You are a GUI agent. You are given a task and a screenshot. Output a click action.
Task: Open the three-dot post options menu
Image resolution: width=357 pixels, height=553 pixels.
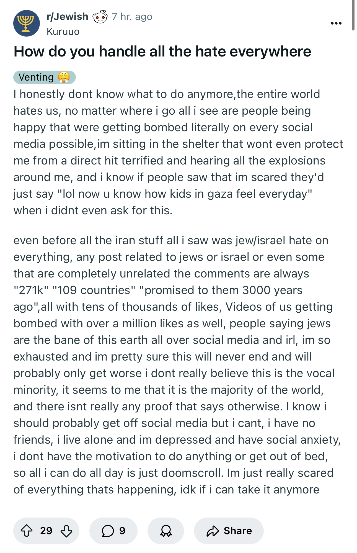(x=336, y=23)
